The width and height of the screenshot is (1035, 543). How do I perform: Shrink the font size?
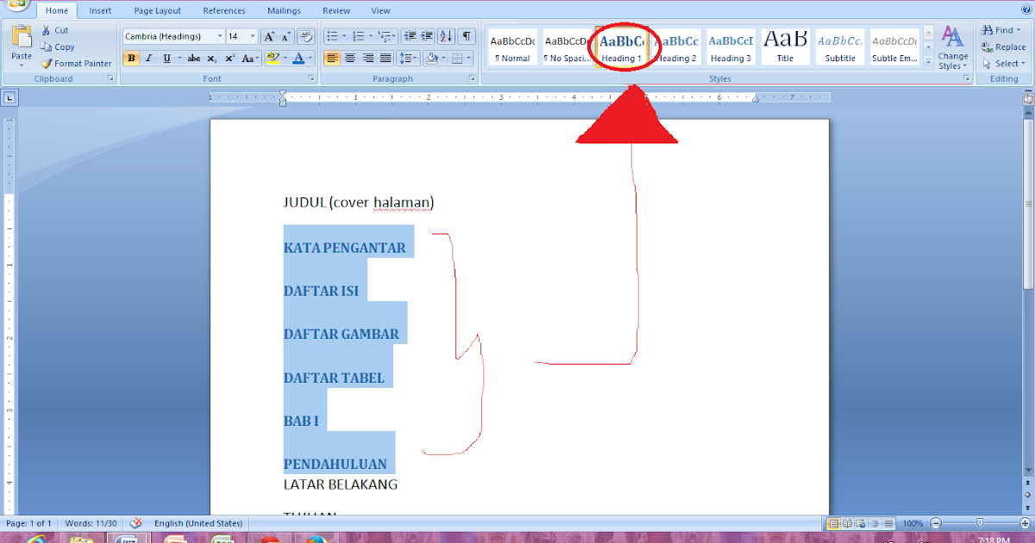tap(285, 36)
